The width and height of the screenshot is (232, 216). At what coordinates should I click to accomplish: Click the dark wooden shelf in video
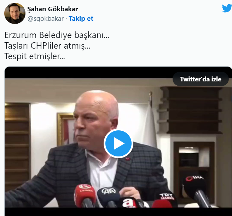192,110
